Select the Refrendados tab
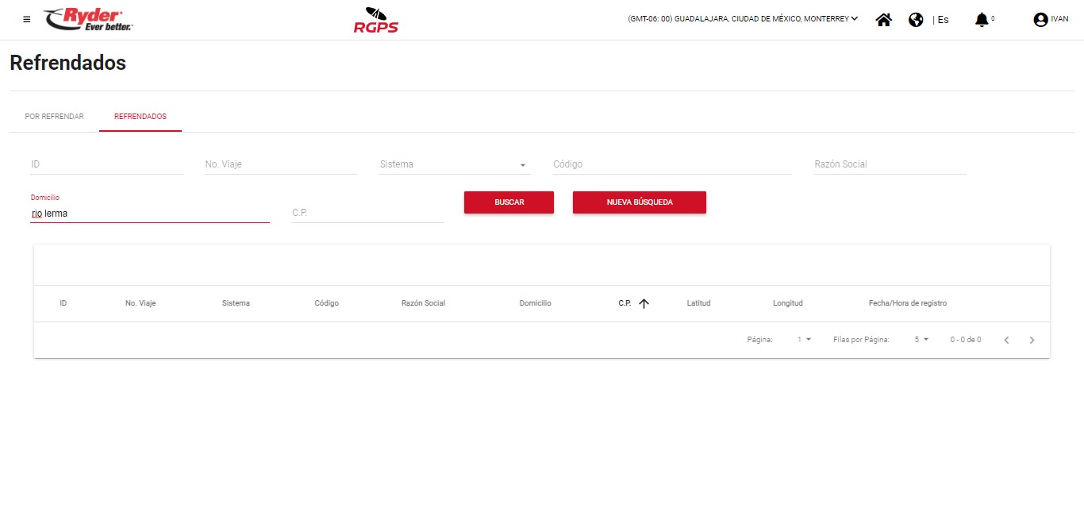 pos(140,117)
